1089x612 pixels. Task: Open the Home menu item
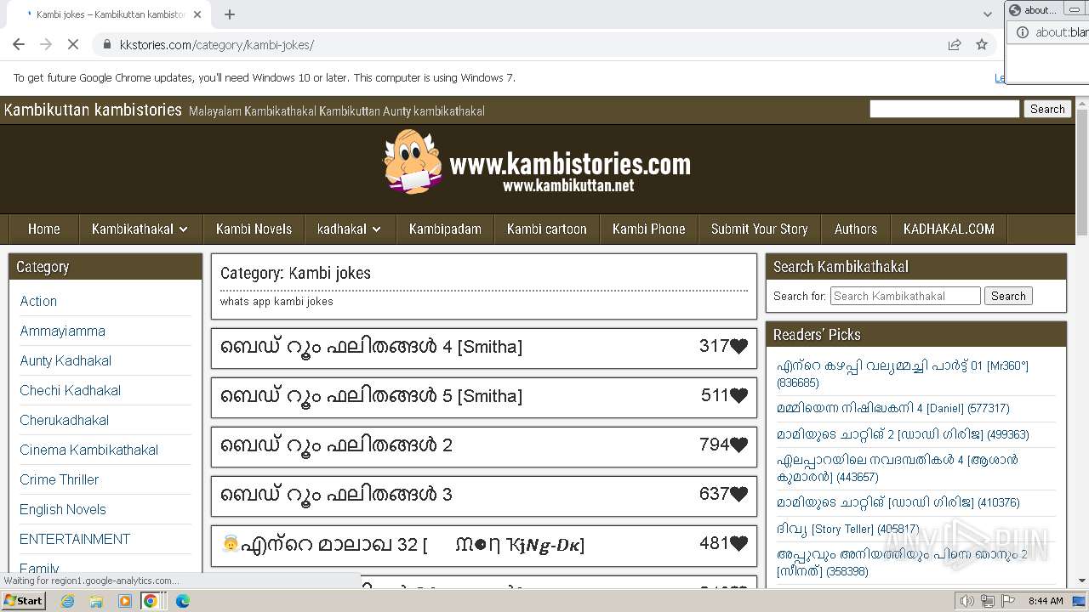(43, 229)
